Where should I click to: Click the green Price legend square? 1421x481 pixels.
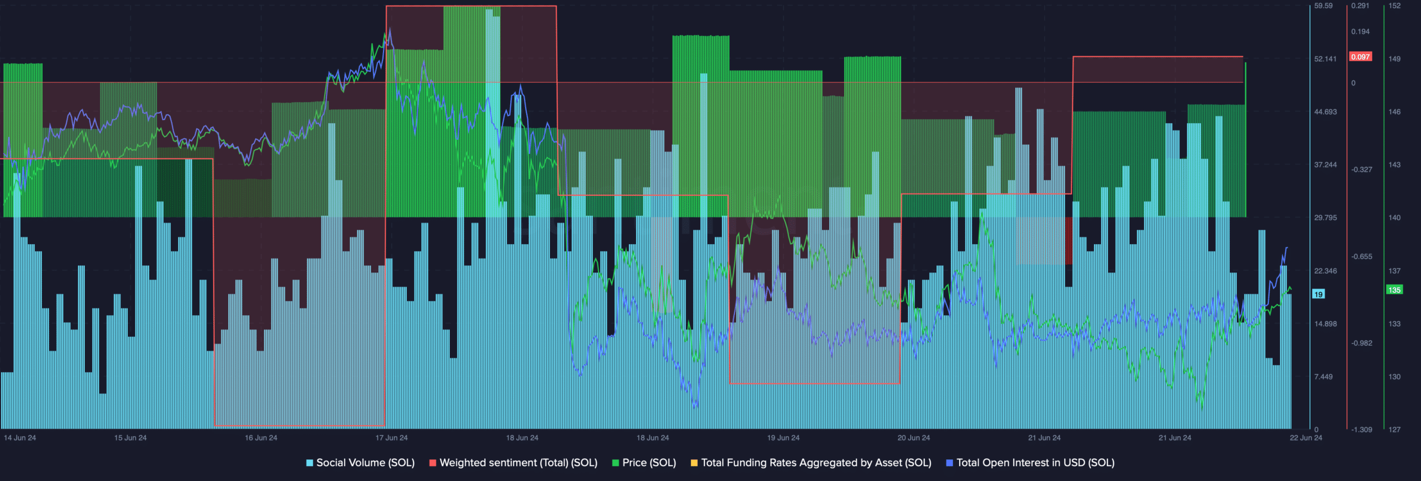coord(616,463)
